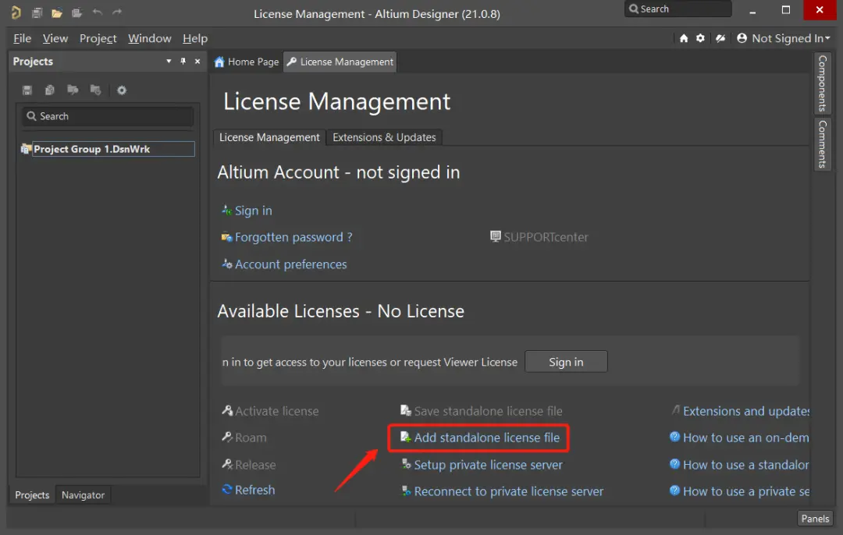This screenshot has height=535, width=843.
Task: Click the Undo arrow in title bar
Action: pos(98,12)
